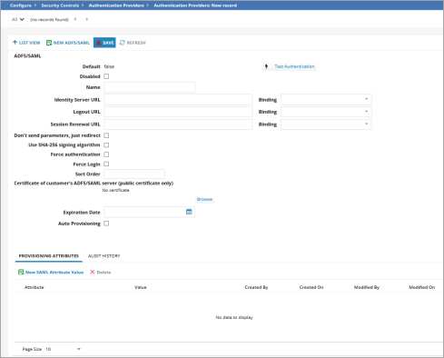The image size is (444, 358).
Task: Click the red Delete X icon
Action: pos(93,272)
